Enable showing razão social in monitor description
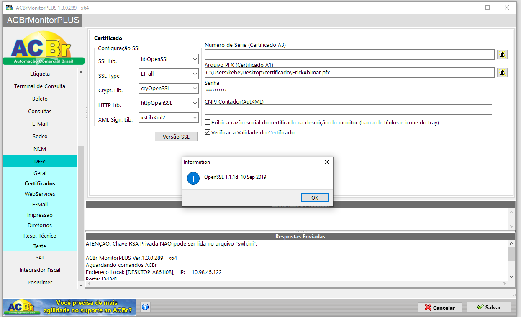The image size is (521, 317). (x=208, y=122)
